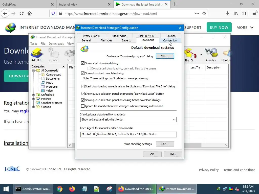
Task: Click the Add URL toolbar icon
Action: (x=37, y=55)
